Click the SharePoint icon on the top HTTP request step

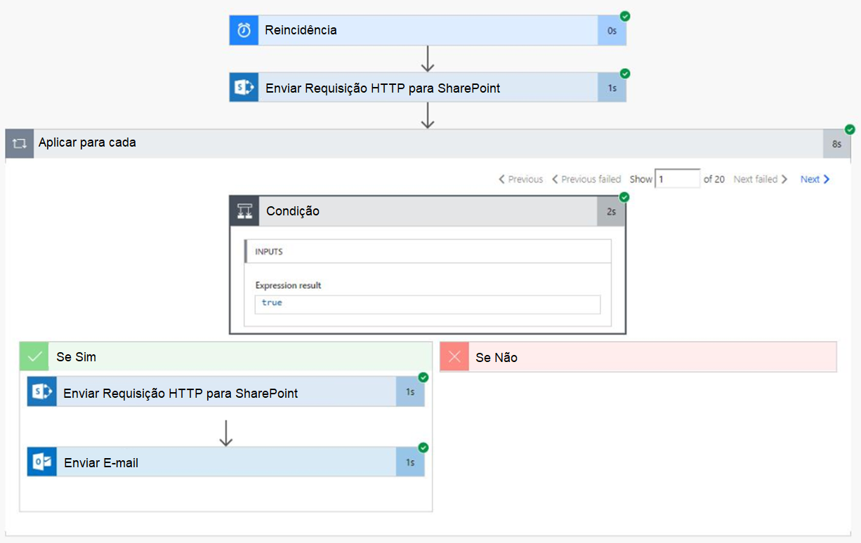pos(244,88)
